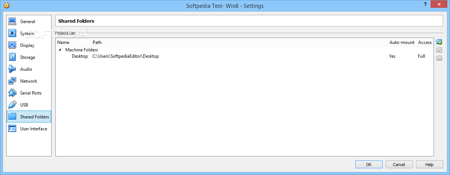Select the Storage disk icon

12,57
